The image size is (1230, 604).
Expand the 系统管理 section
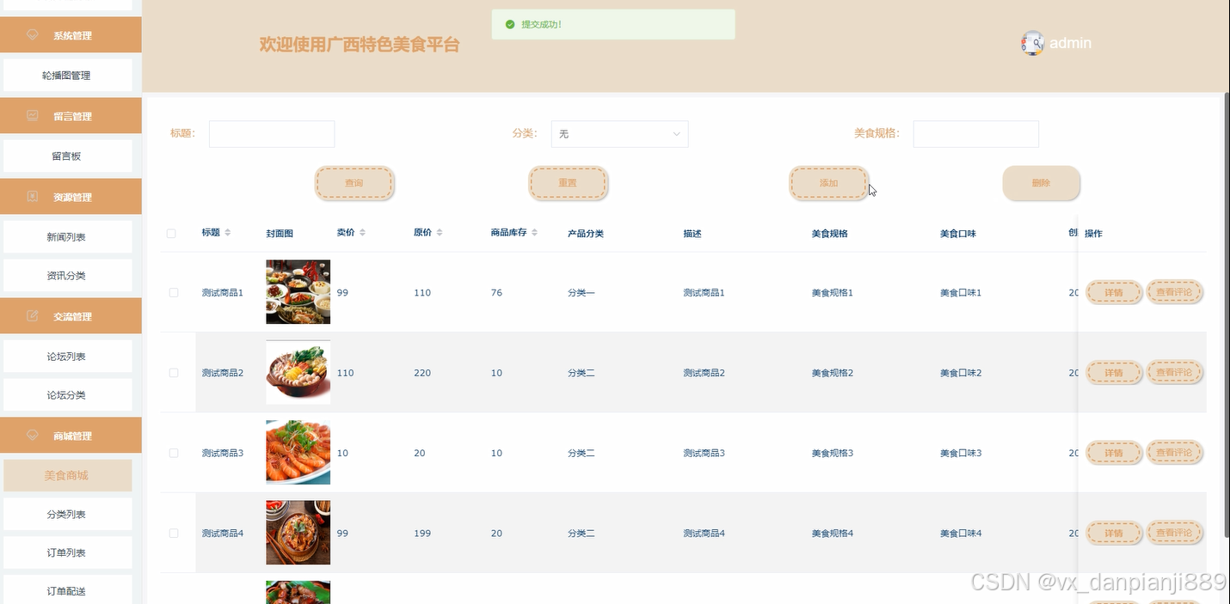[x=71, y=35]
